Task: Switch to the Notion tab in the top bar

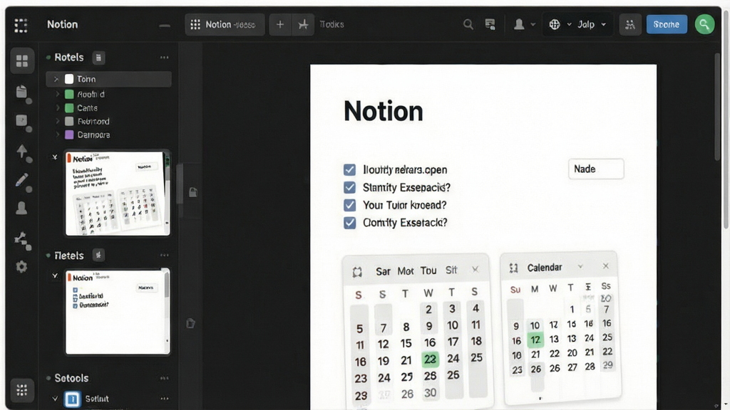Action: tap(225, 25)
